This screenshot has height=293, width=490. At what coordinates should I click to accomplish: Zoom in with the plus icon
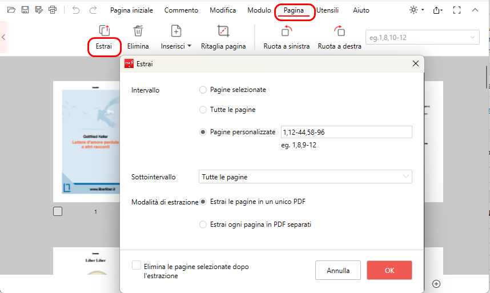point(436,284)
